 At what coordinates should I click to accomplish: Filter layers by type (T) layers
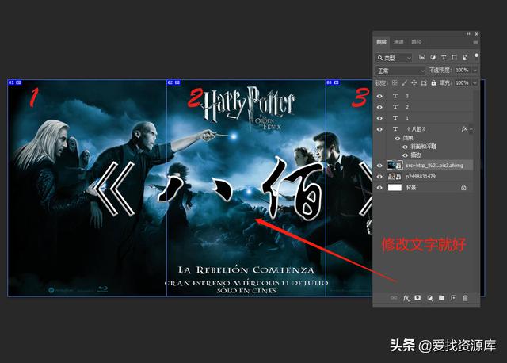[444, 58]
